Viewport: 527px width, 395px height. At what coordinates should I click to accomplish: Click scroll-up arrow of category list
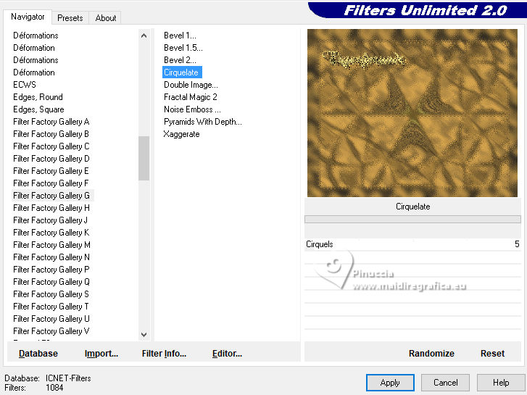pyautogui.click(x=144, y=36)
